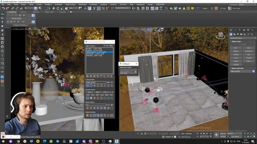Activate the Select and Rotate tool
This screenshot has width=257, height=144.
tap(58, 8)
